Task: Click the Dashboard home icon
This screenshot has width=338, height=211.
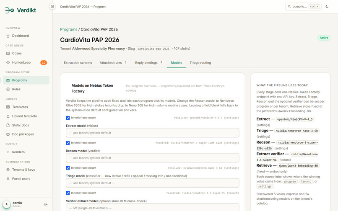Action: coord(8,36)
